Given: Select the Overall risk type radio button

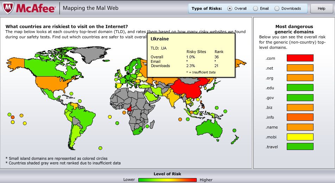Looking at the screenshot, I should tap(230, 8).
